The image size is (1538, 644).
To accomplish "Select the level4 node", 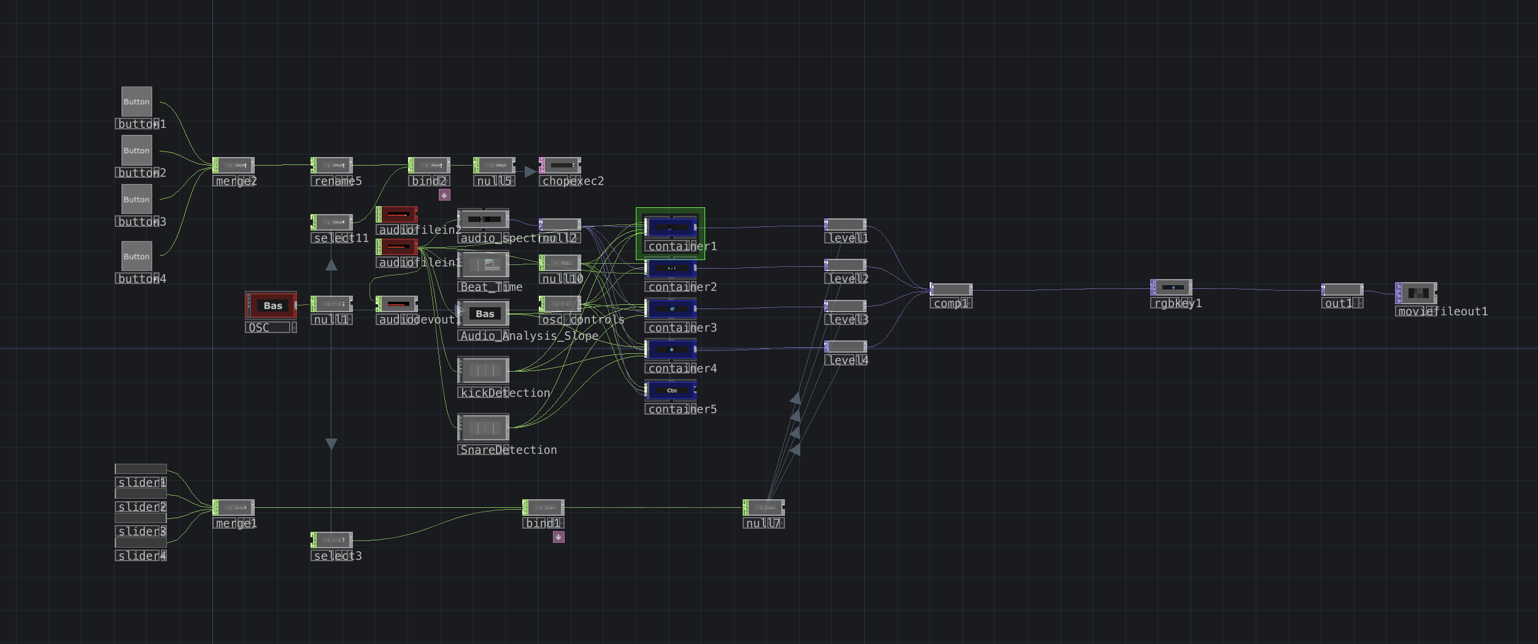I will click(846, 347).
